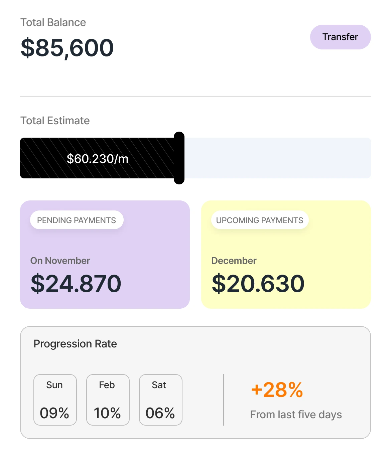
Task: Open the UPCOMING PAYMENTS pill label
Action: (x=260, y=220)
